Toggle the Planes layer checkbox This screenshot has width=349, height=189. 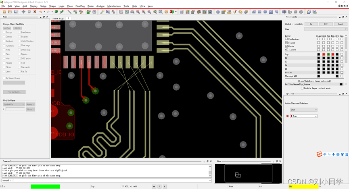click(x=286, y=43)
